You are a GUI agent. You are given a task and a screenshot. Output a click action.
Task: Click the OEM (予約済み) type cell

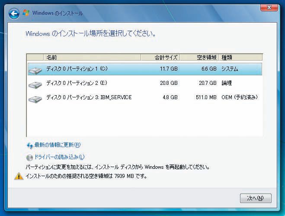coord(240,97)
